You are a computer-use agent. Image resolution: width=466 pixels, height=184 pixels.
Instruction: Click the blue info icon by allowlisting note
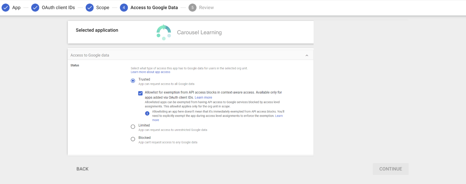coord(147,113)
